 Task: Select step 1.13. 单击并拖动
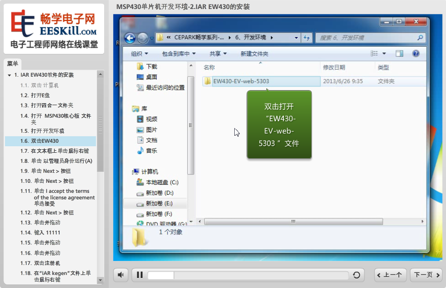click(40, 222)
